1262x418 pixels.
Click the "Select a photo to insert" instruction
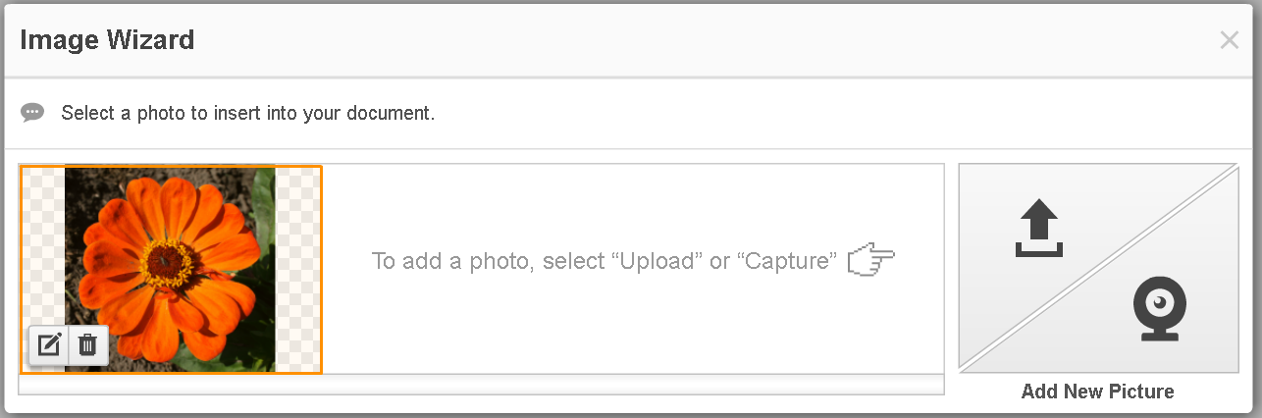coord(248,113)
